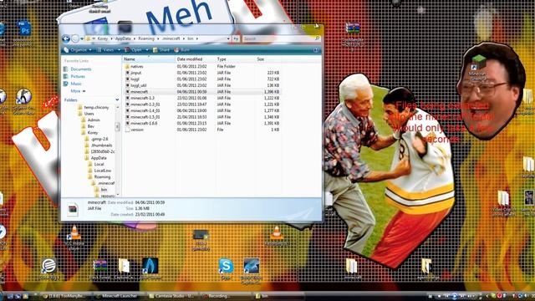Select the Korey breadcrumb in address bar
Screen dimensions: 535x301
102,38
